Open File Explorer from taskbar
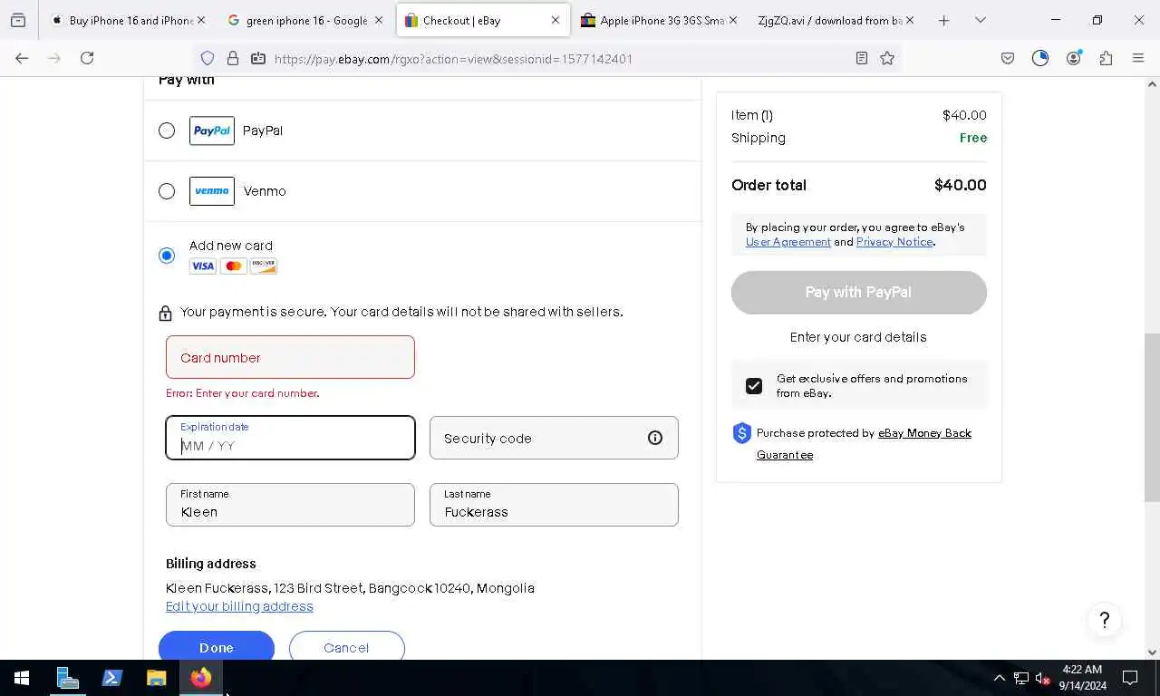This screenshot has width=1160, height=696. 157,678
